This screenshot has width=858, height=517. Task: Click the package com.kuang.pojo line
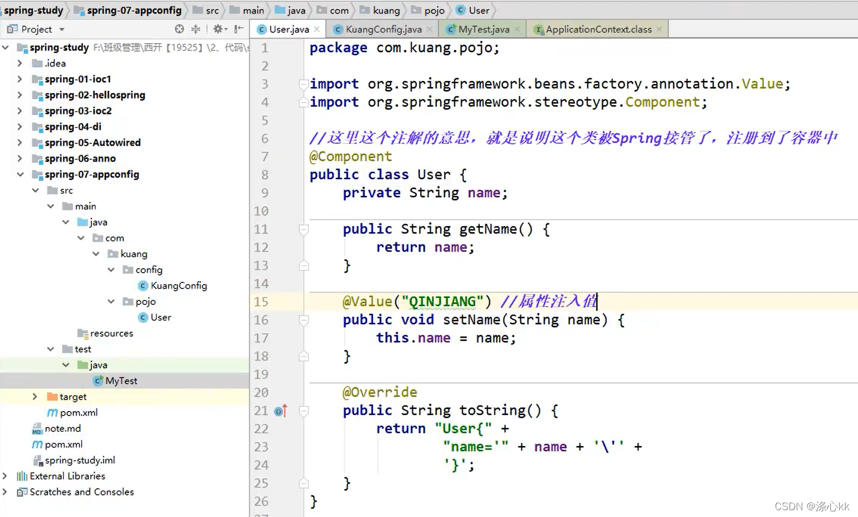pos(404,48)
